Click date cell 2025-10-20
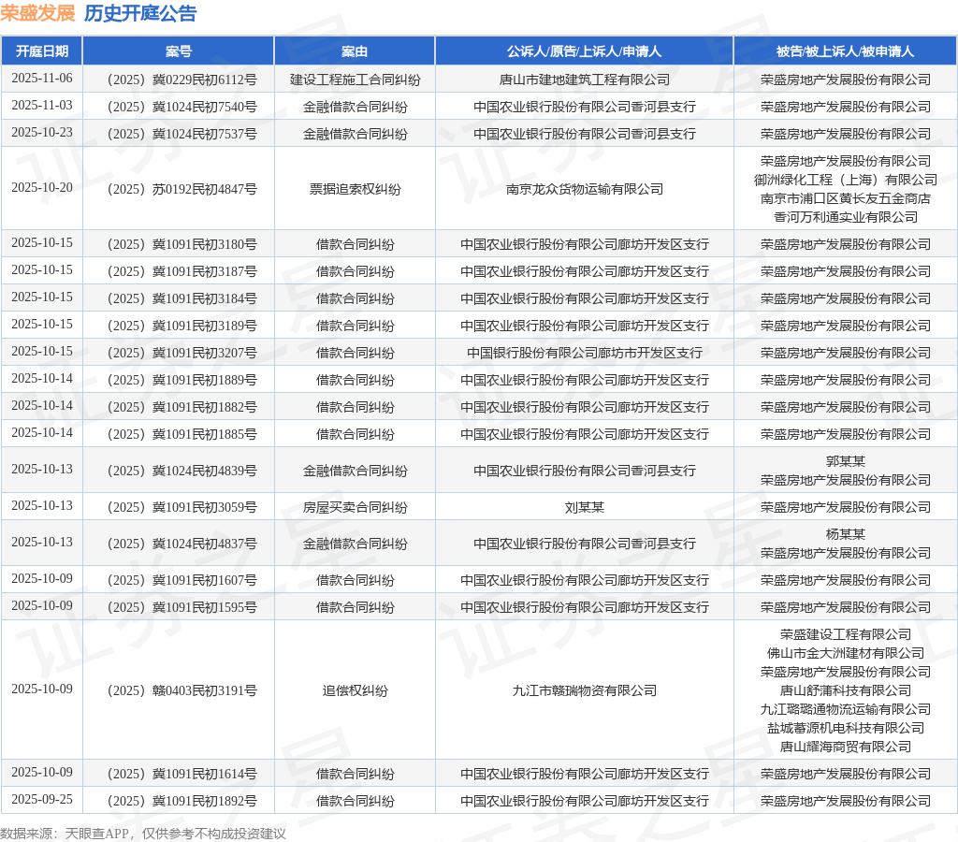This screenshot has width=958, height=842. [41, 188]
